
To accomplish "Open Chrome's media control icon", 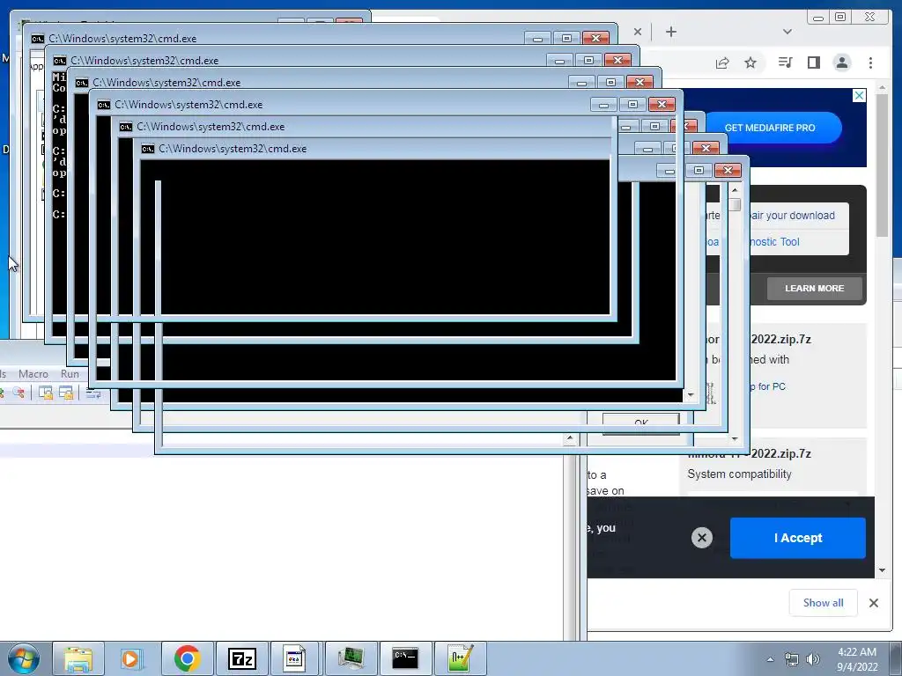I will coord(785,62).
